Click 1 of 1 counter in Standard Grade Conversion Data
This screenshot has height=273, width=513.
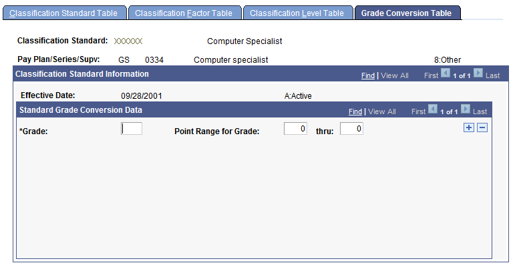coord(449,111)
